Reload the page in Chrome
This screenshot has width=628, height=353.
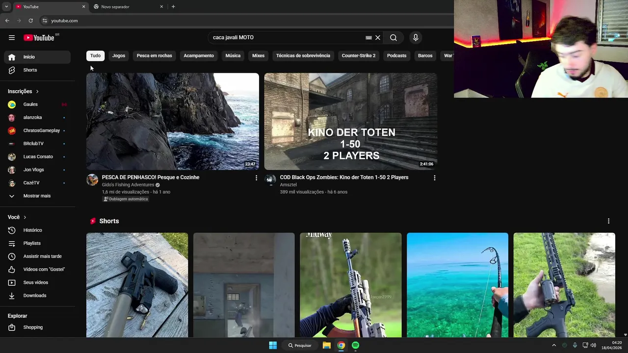(30, 21)
